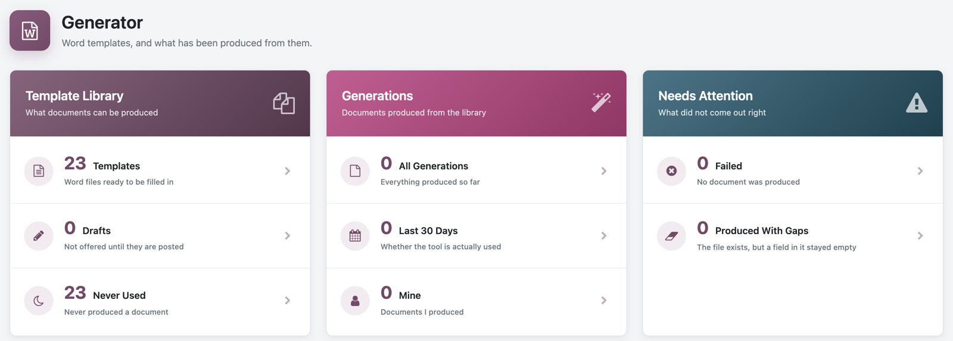Image resolution: width=953 pixels, height=341 pixels.
Task: Click 'No document was produced' description
Action: point(748,182)
